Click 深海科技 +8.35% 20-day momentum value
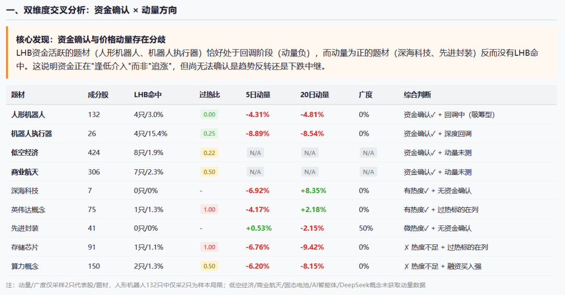565x295 pixels. [x=313, y=191]
